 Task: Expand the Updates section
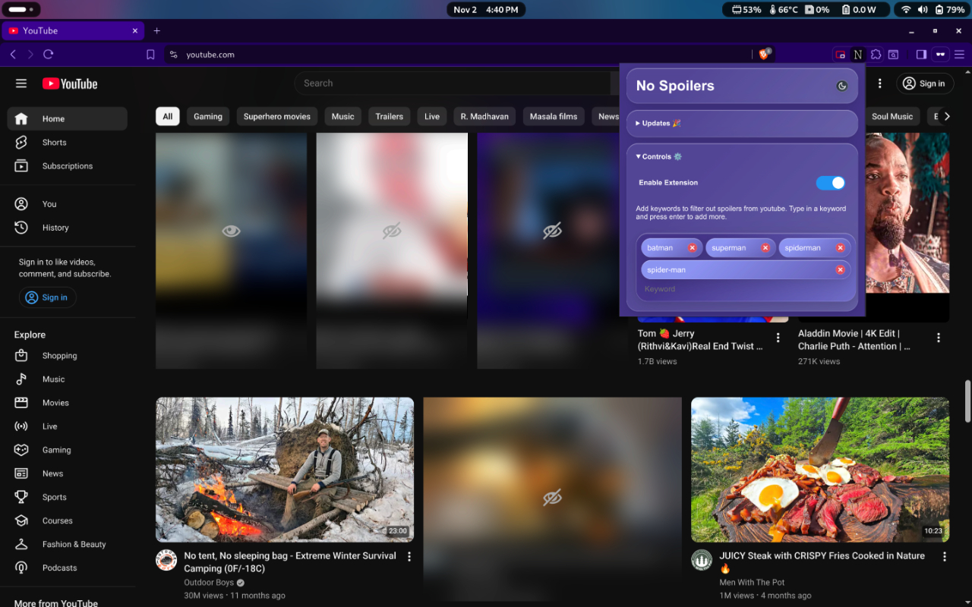tap(743, 123)
